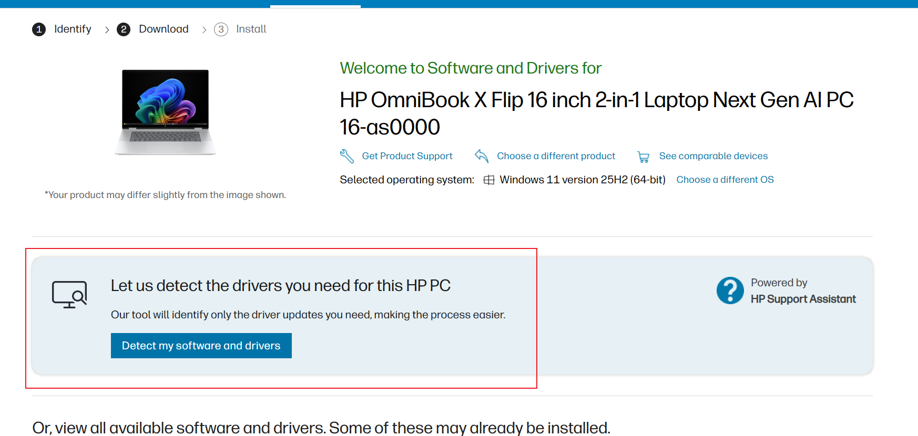Click the step 2 circle icon for Download

[124, 29]
